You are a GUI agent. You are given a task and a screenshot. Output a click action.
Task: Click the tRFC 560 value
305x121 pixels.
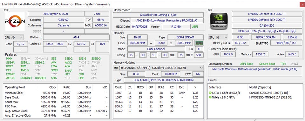coord(199,55)
